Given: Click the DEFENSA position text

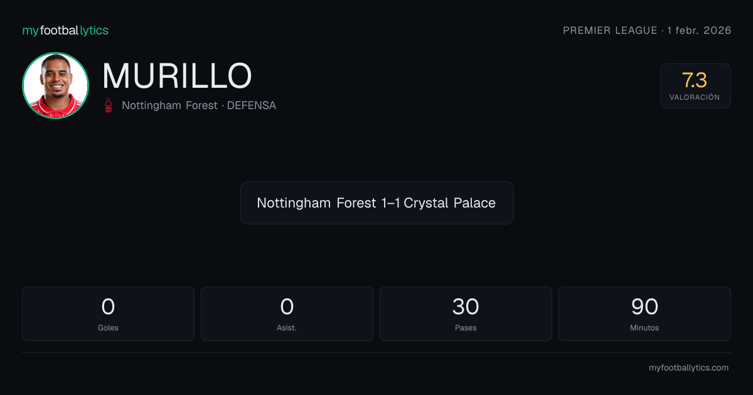Looking at the screenshot, I should click(x=252, y=105).
